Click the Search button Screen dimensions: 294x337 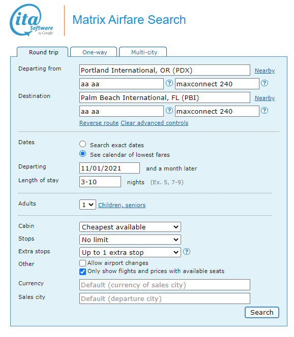pyautogui.click(x=262, y=312)
